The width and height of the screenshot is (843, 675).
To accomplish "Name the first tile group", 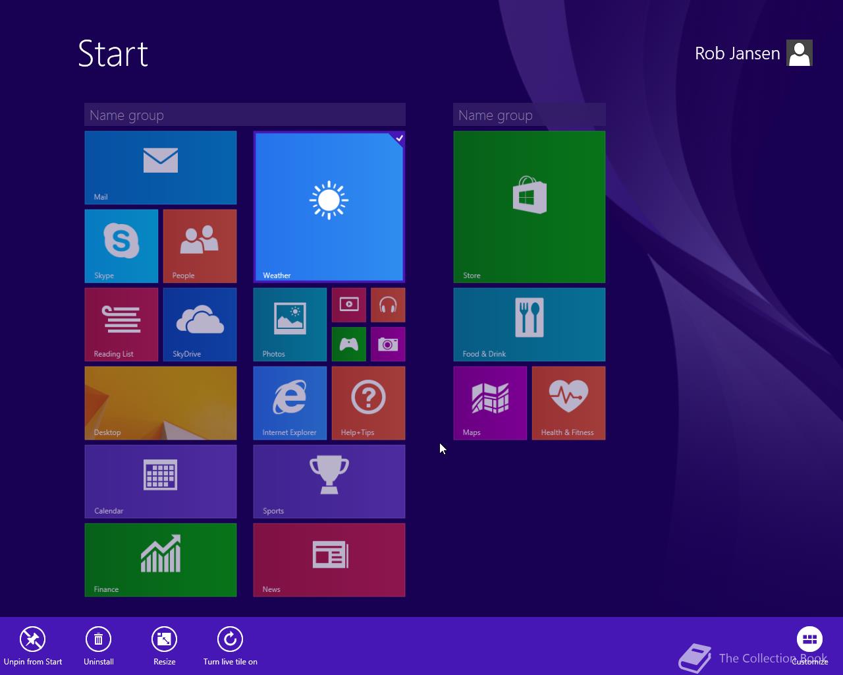I will coord(245,115).
